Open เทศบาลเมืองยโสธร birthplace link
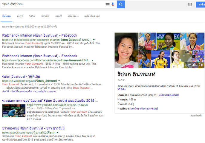 pyautogui.click(x=169, y=95)
